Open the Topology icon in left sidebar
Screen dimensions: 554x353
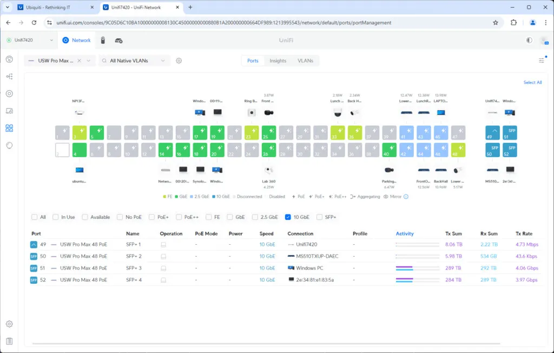tap(9, 76)
